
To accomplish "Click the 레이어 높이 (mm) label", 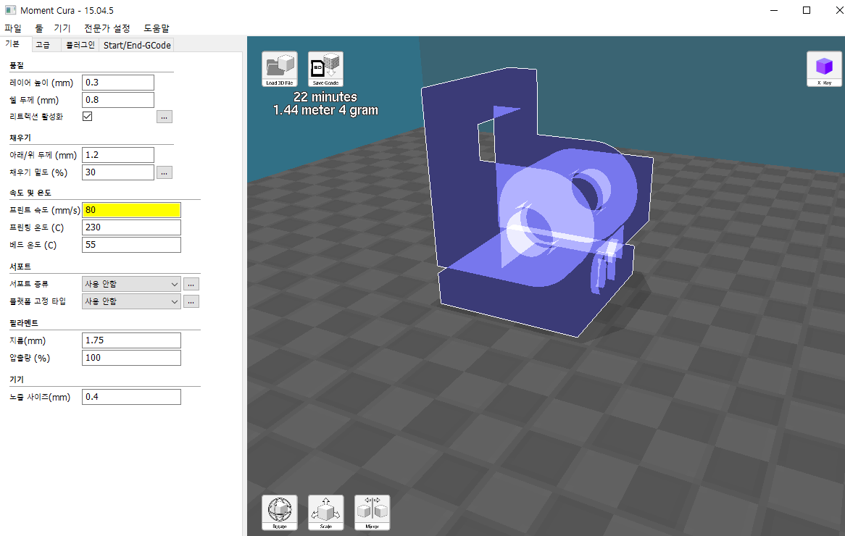I will tap(41, 83).
